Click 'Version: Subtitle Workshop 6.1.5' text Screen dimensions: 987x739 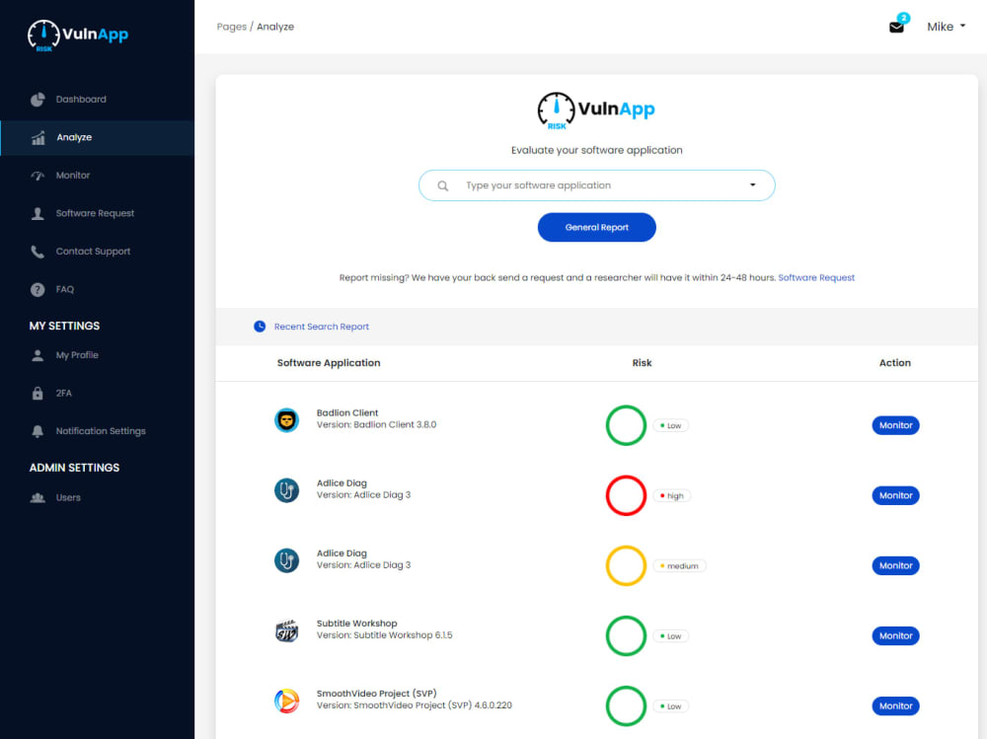click(x=384, y=635)
